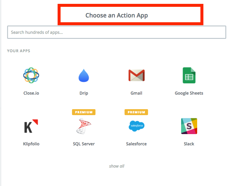Select the Close.io app icon

point(31,75)
